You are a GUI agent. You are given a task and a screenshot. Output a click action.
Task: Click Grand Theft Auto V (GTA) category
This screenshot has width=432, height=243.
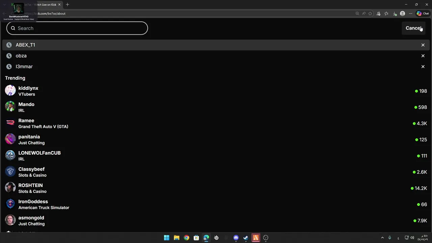click(43, 127)
